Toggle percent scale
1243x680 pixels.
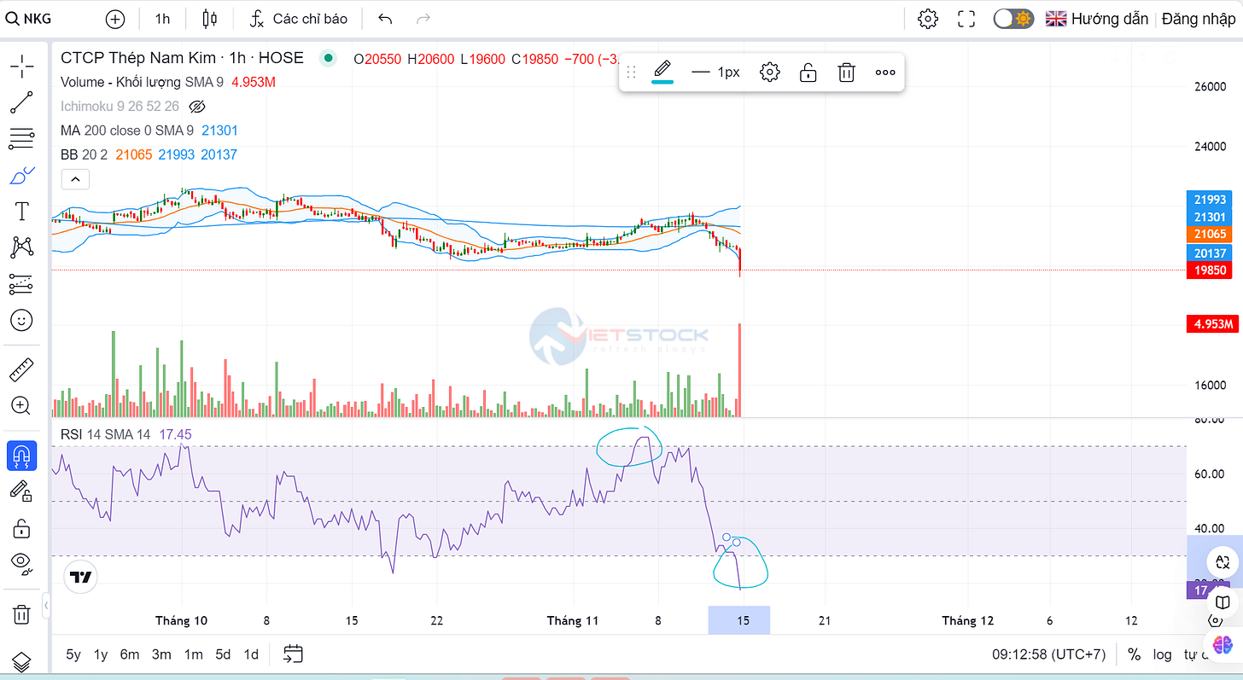[x=1134, y=654]
